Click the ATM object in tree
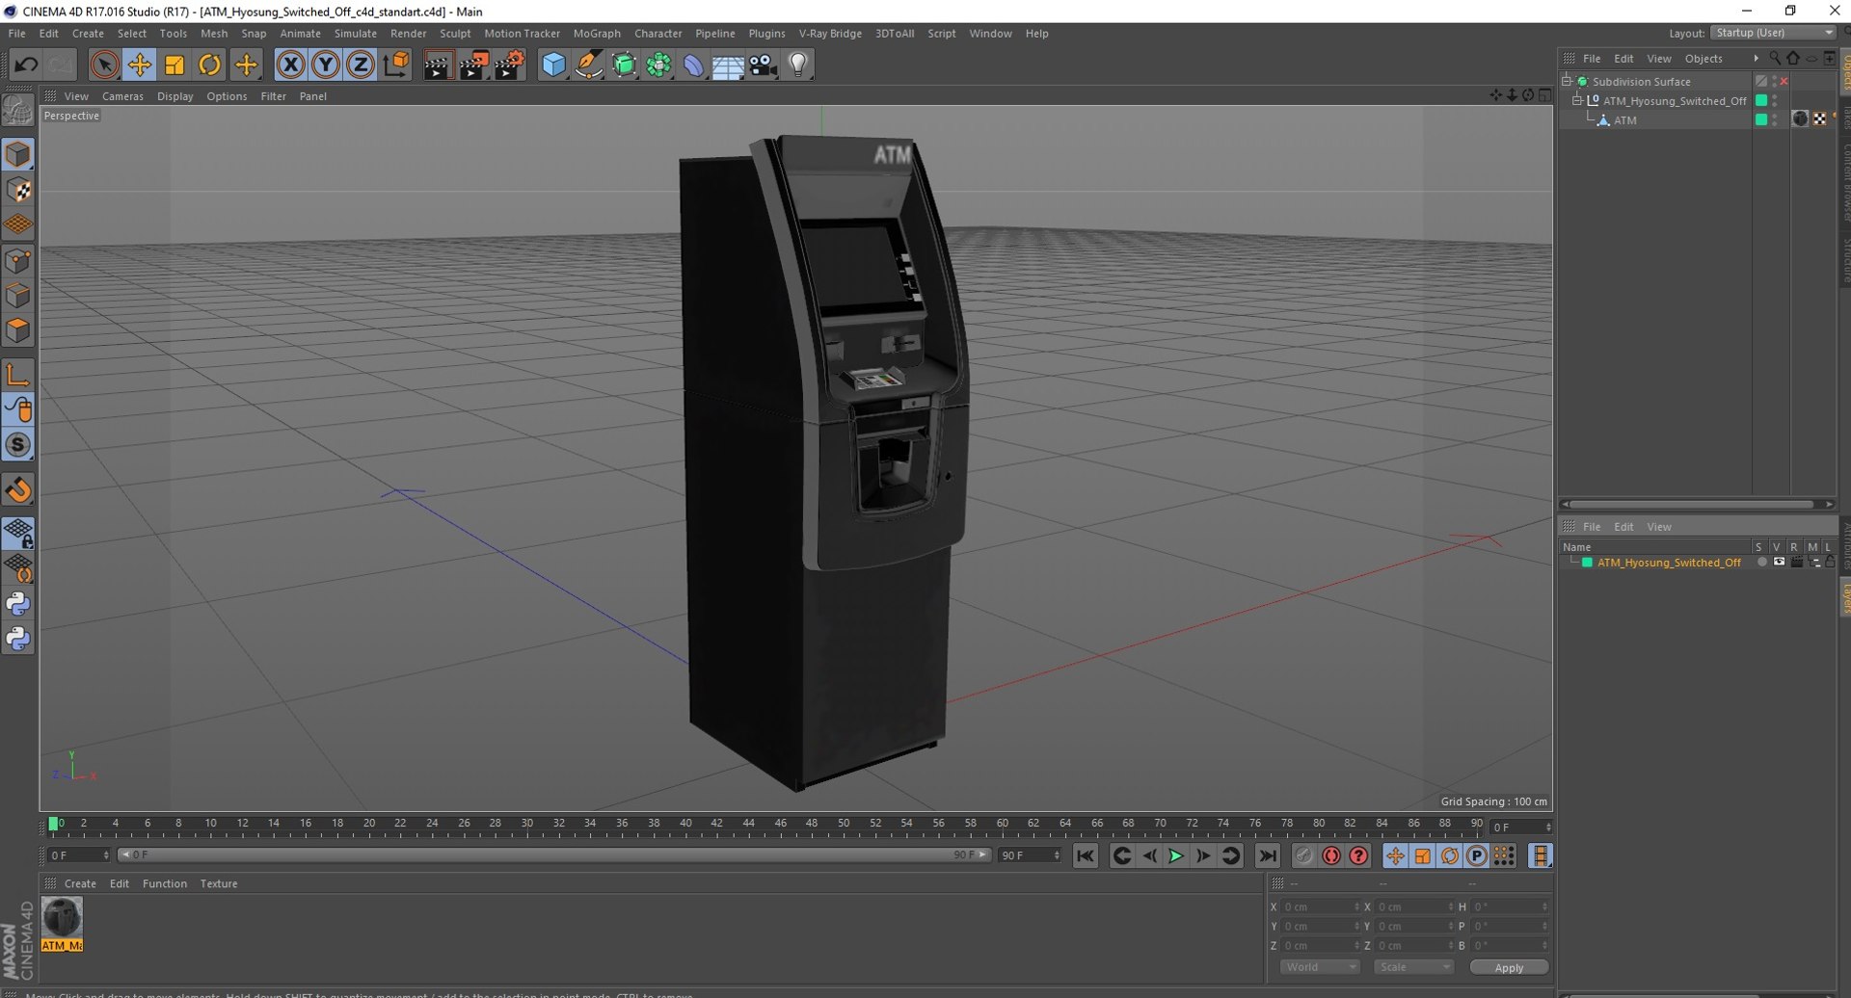The image size is (1851, 998). click(x=1624, y=120)
